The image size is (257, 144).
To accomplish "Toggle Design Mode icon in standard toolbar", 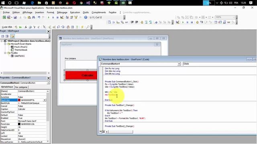I will 62,17.
